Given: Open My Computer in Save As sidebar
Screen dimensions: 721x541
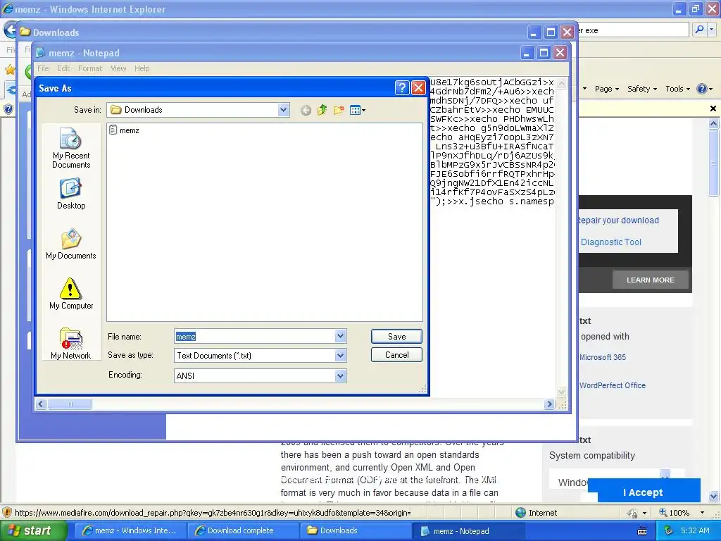Looking at the screenshot, I should click(x=71, y=294).
